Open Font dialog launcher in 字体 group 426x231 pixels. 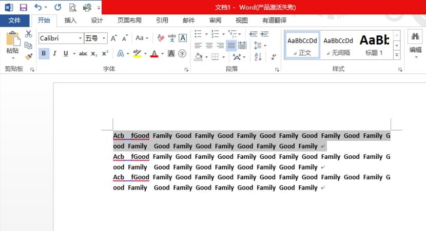tap(186, 70)
